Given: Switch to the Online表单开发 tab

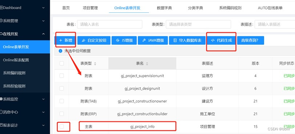Looking at the screenshot, I should 128,8.
